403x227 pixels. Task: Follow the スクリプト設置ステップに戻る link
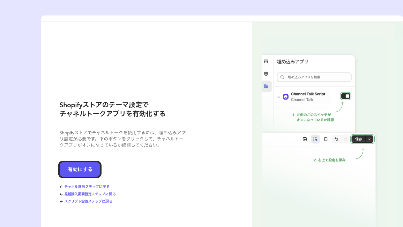[88, 201]
